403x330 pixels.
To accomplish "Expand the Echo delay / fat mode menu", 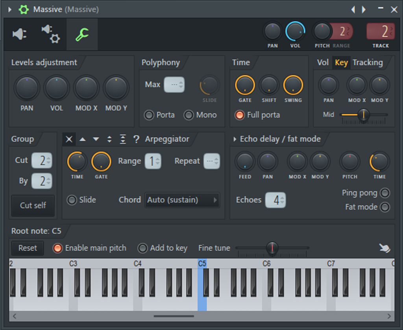I will [x=235, y=139].
